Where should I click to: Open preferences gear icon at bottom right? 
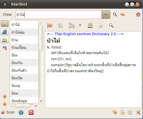(x=130, y=112)
